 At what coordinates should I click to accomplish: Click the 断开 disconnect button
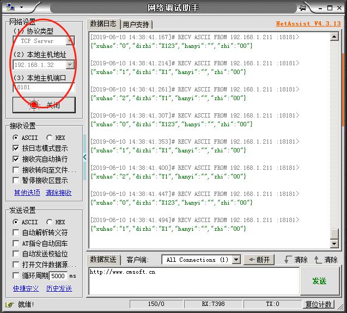259,260
